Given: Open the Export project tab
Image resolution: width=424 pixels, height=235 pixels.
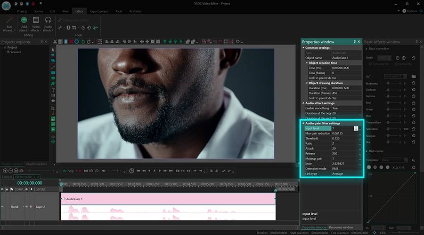Looking at the screenshot, I should pyautogui.click(x=99, y=11).
